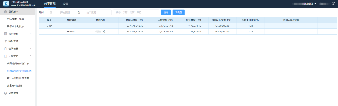Click the 合同名称 column header

[101, 20]
